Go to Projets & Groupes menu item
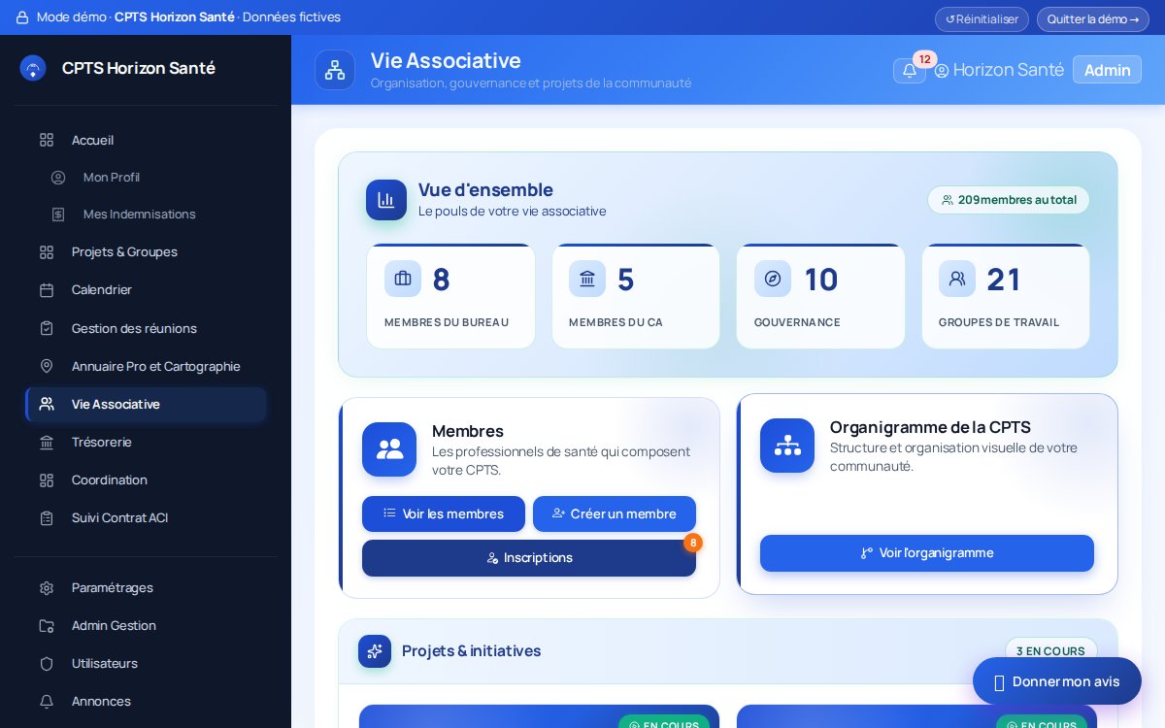The width and height of the screenshot is (1165, 728). click(146, 252)
